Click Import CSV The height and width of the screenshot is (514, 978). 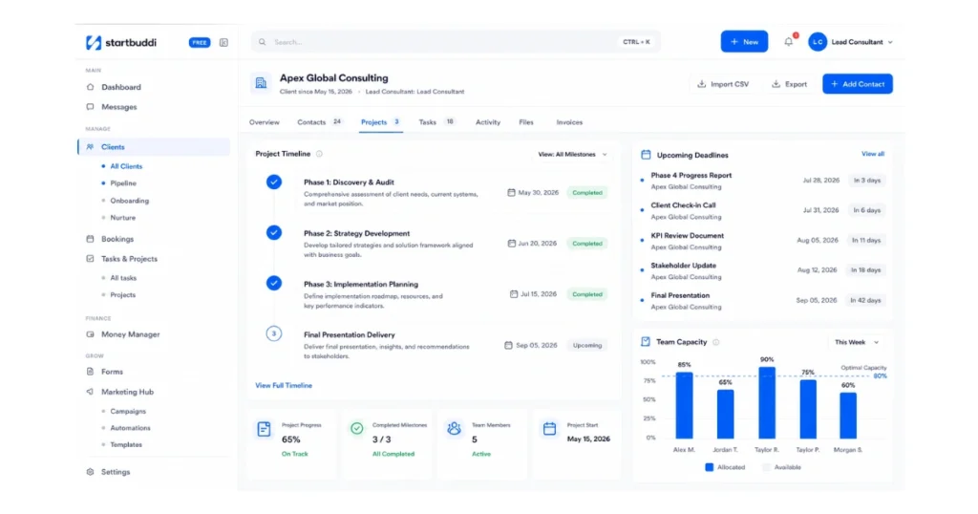723,84
